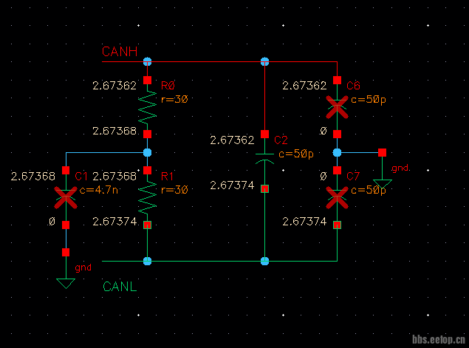This screenshot has height=348, width=469.
Task: Select the crossed-out C6 capacitor
Action: click(x=337, y=108)
